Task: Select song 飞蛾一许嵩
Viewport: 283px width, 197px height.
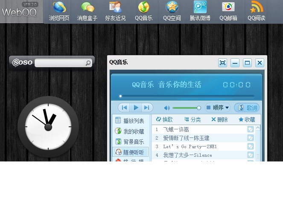Action: pyautogui.click(x=204, y=129)
